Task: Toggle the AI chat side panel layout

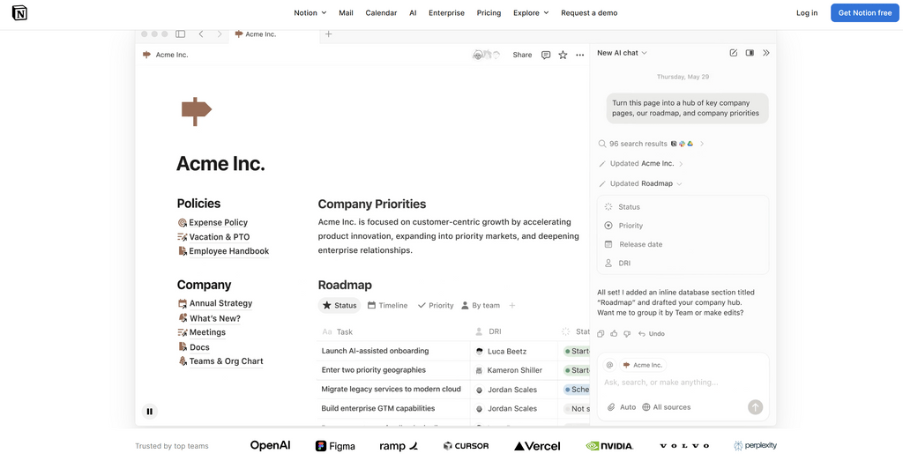Action: [x=750, y=53]
